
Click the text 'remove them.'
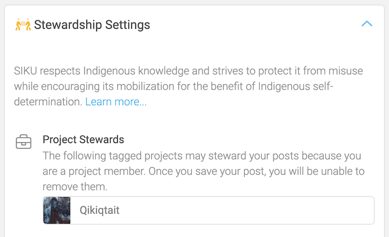click(x=75, y=187)
